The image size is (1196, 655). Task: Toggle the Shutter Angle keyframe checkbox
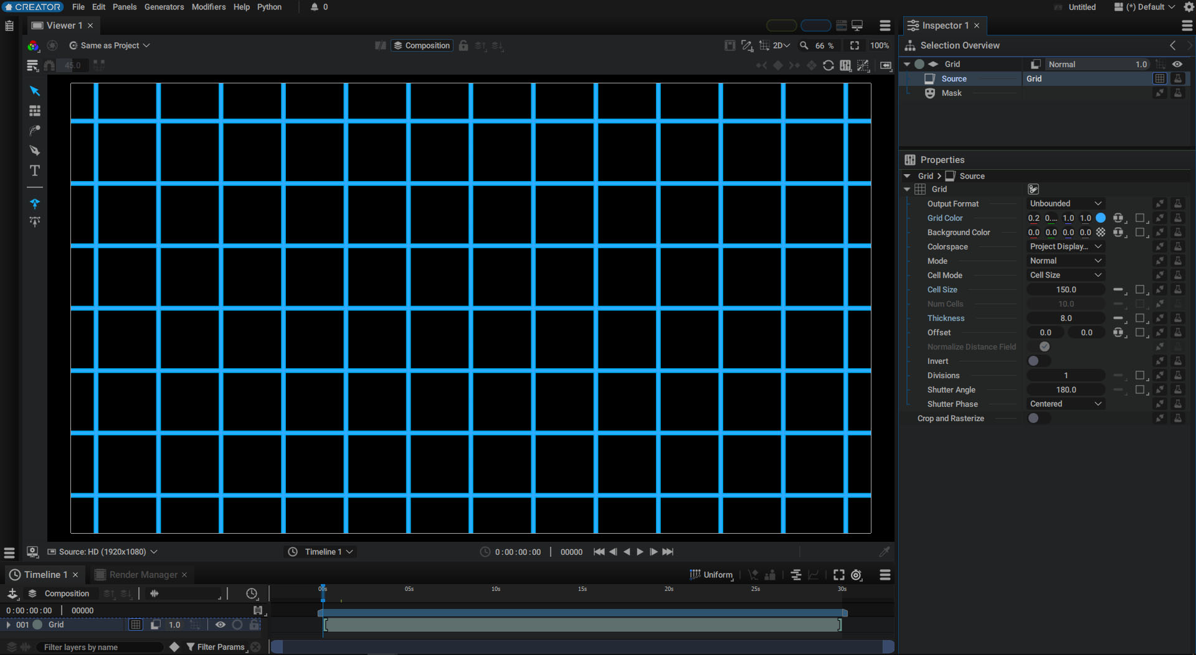pos(1140,389)
